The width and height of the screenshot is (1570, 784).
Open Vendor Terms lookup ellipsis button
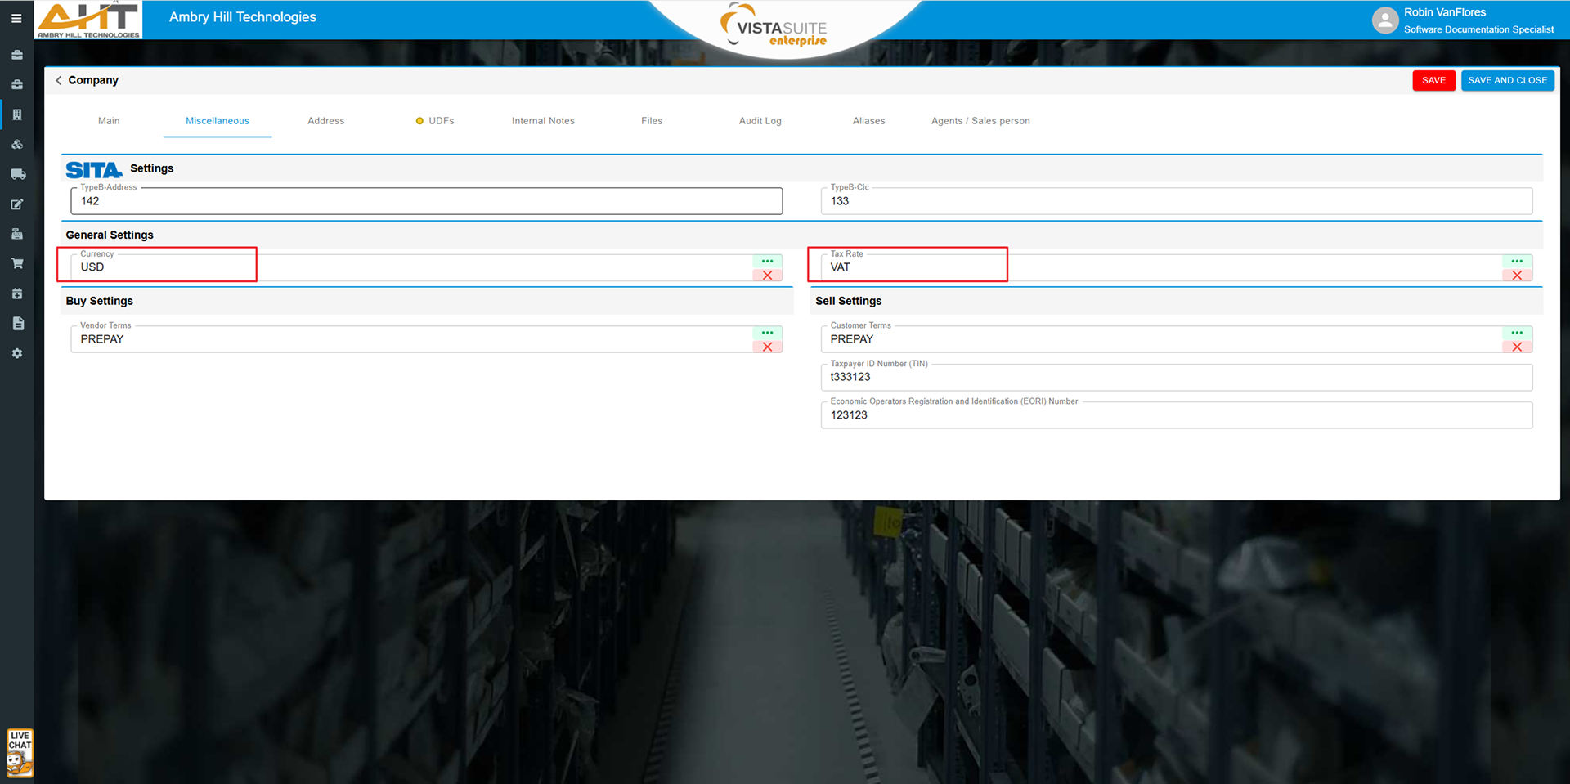click(767, 333)
